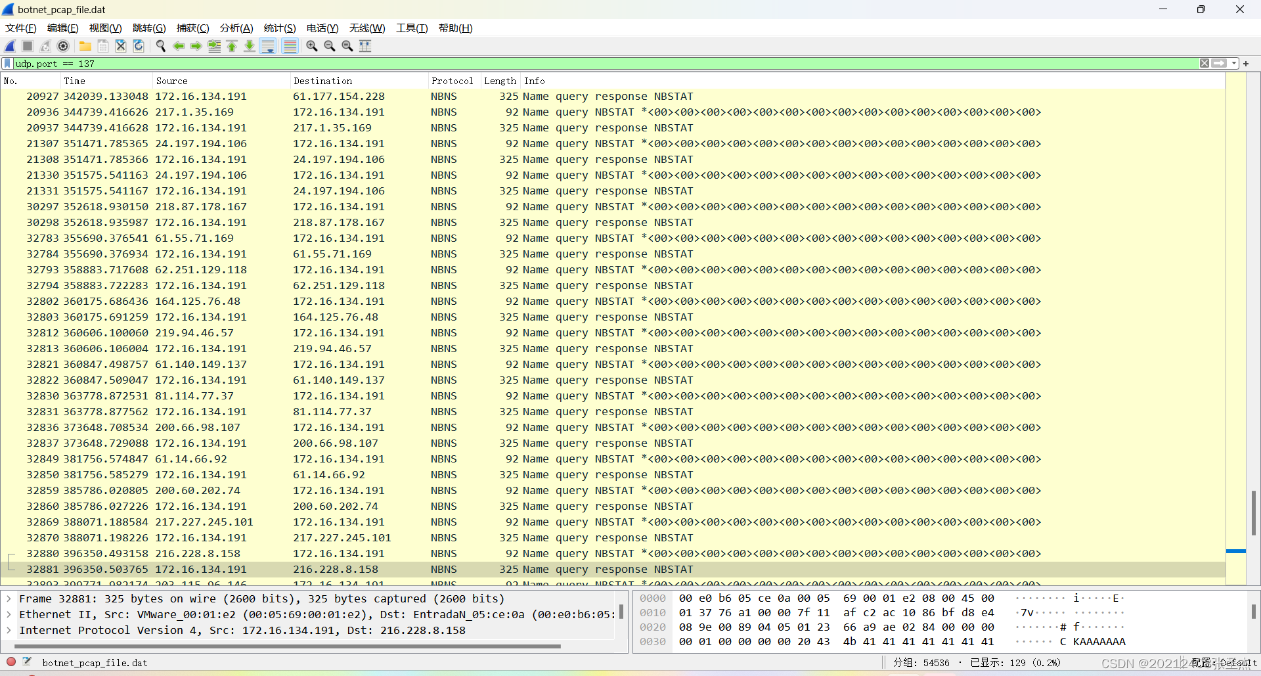Go forward with the right green arrow
Viewport: 1261px width, 676px height.
tap(196, 46)
